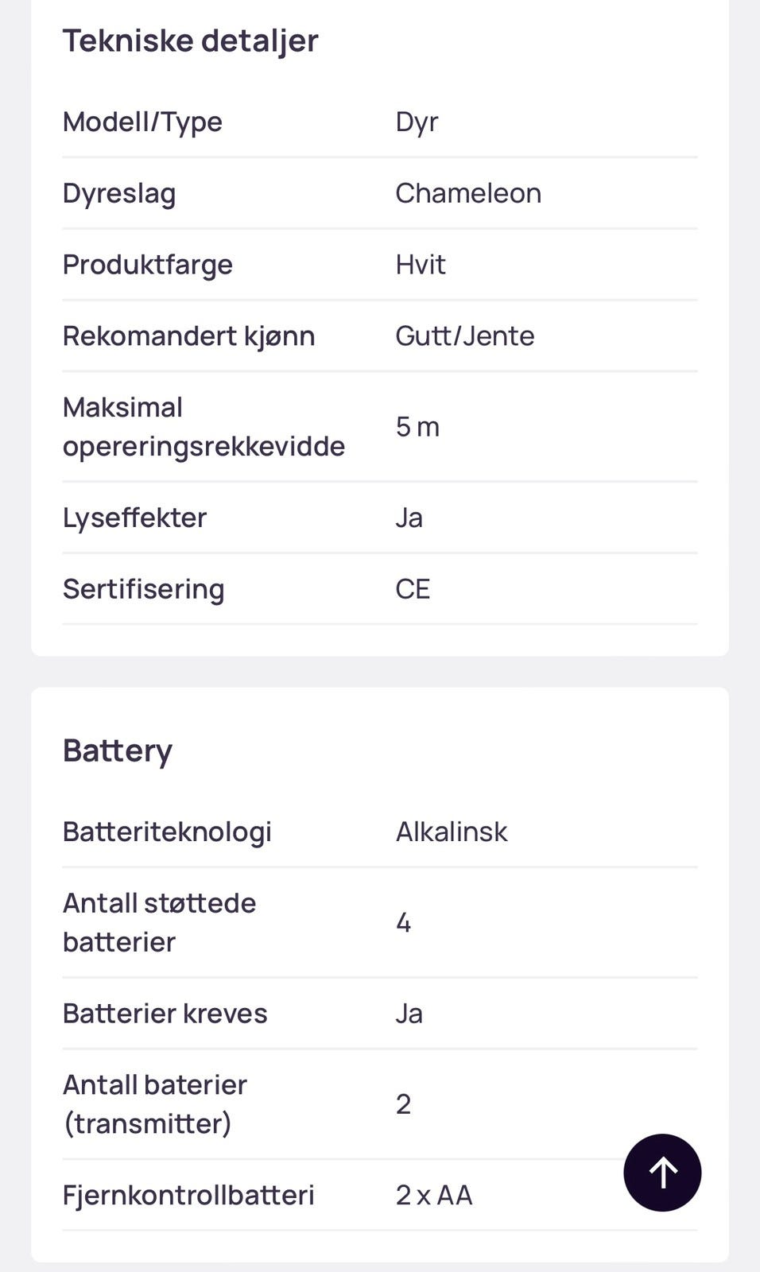Select the Produktfarge label

[x=148, y=265]
